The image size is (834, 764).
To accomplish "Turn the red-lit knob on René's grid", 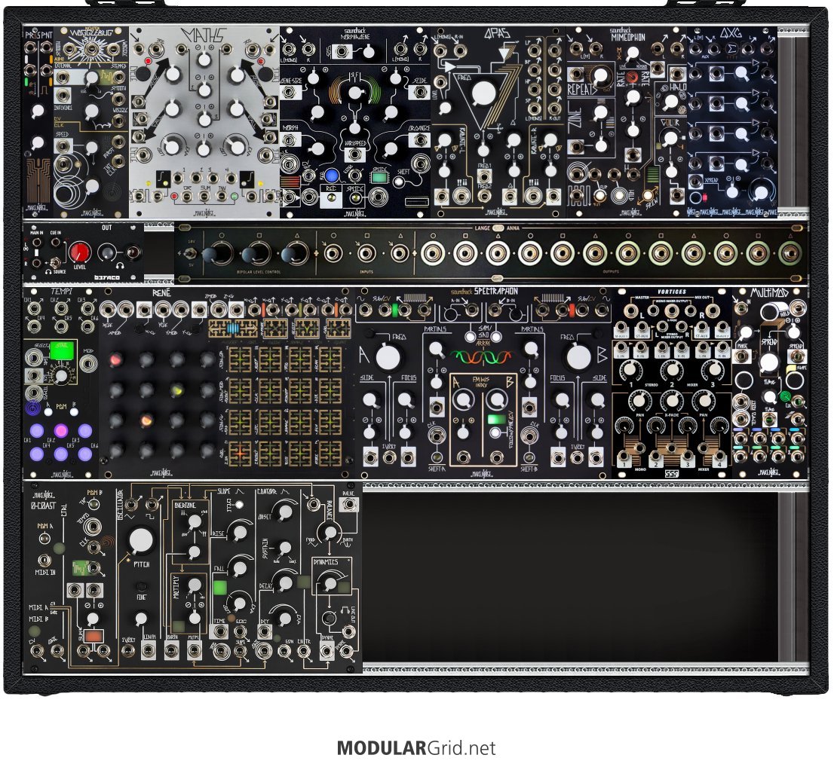I will click(x=115, y=361).
